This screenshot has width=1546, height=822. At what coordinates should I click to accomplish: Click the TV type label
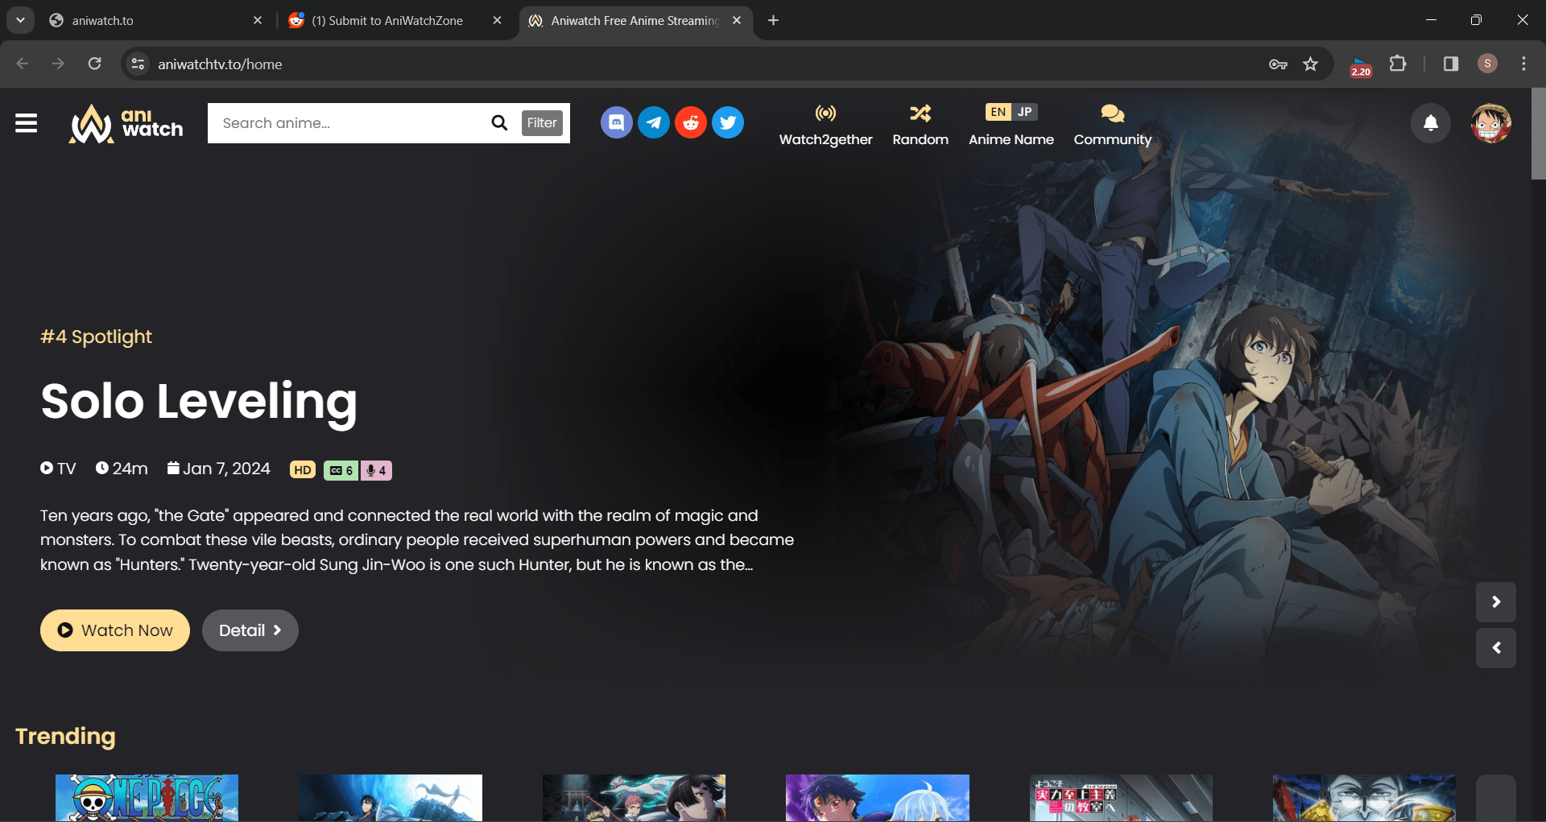tap(58, 469)
